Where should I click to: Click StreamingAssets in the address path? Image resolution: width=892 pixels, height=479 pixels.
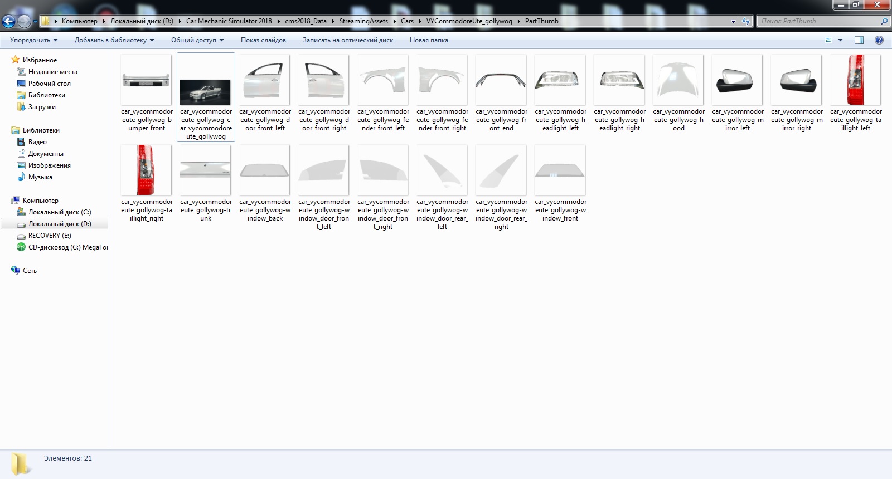coord(363,21)
